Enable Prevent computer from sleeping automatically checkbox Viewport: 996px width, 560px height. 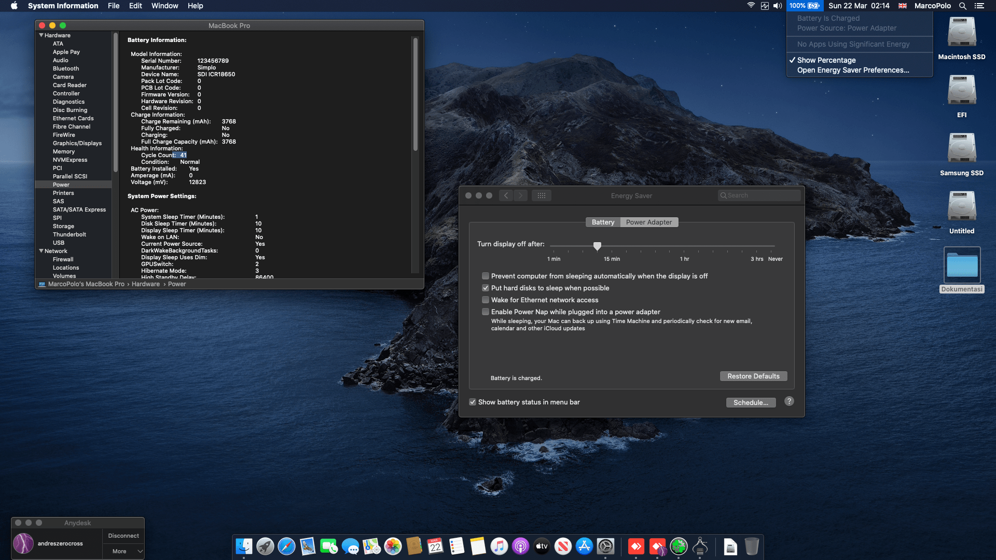coord(486,276)
